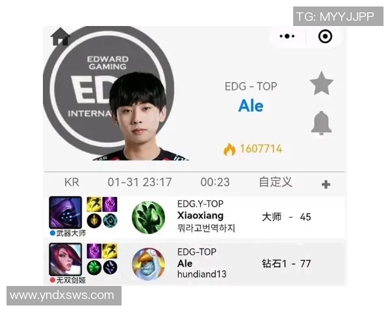The width and height of the screenshot is (390, 312).
Task: Select Xiaoxiang's green rune avatar icon
Action: click(x=148, y=218)
